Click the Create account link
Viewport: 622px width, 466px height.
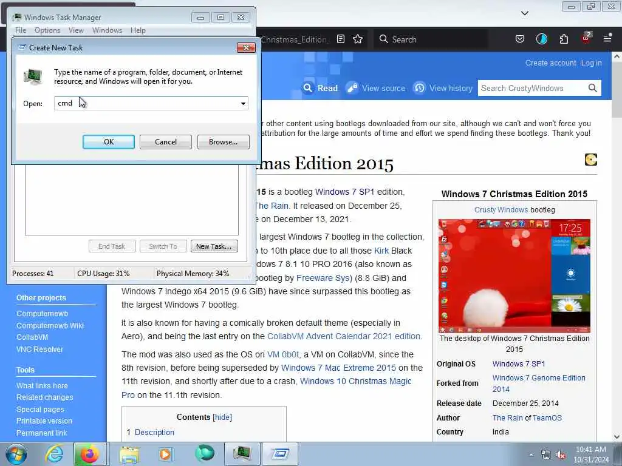550,63
